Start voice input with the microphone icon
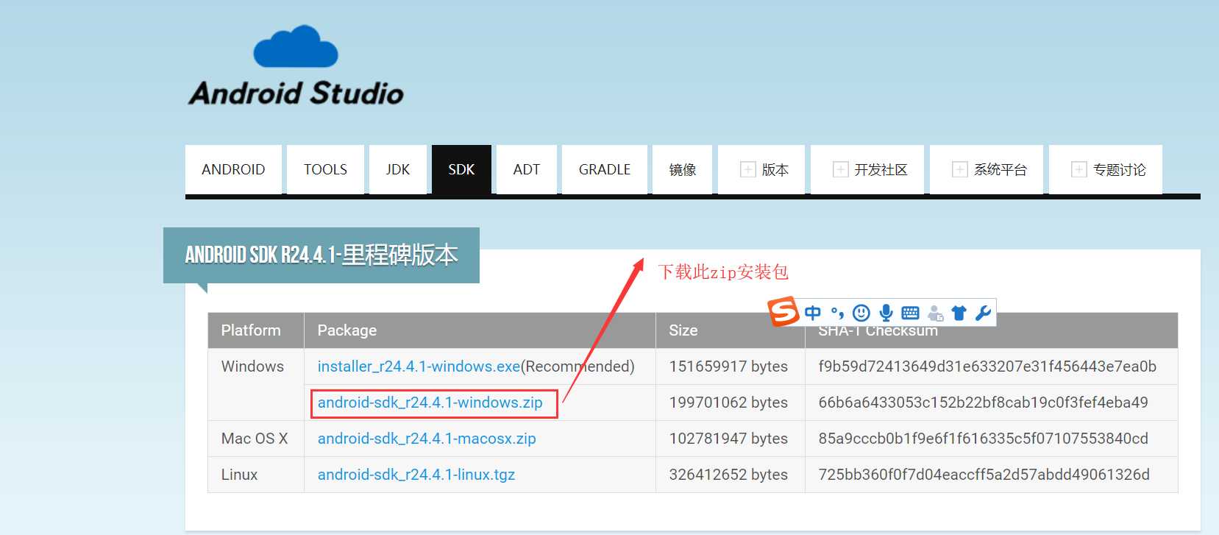Screen dimensions: 1219x535 [x=886, y=313]
